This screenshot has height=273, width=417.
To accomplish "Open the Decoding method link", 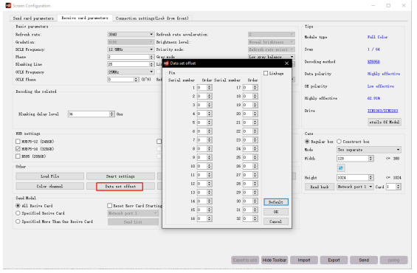I will (373, 62).
